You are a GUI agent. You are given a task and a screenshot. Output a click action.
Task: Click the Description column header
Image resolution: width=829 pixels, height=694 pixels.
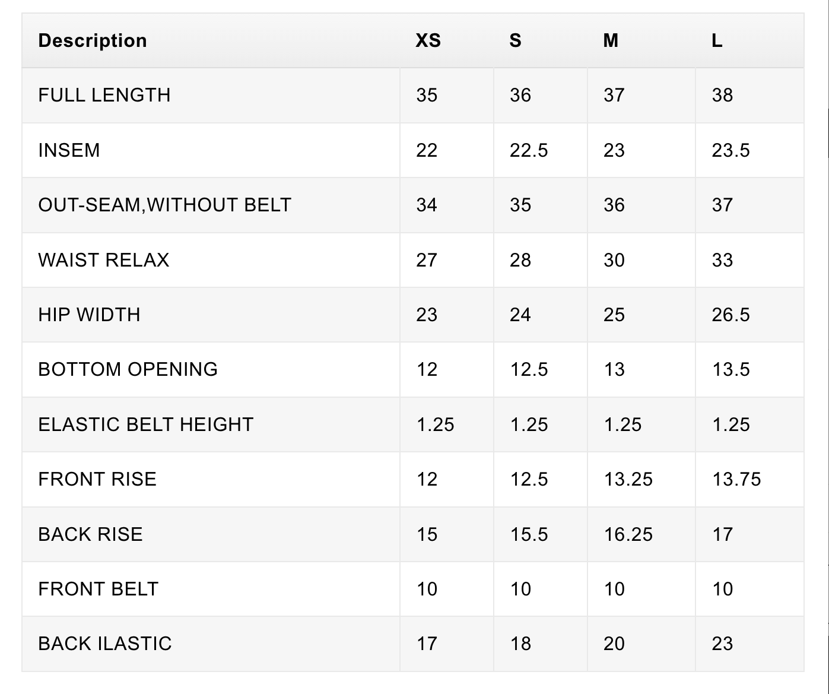pyautogui.click(x=92, y=41)
